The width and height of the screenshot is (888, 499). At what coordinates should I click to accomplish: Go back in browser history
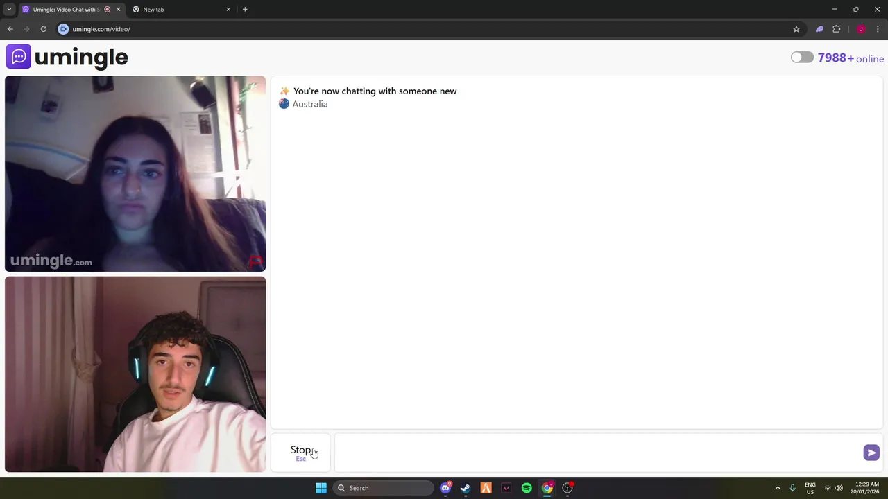click(10, 29)
